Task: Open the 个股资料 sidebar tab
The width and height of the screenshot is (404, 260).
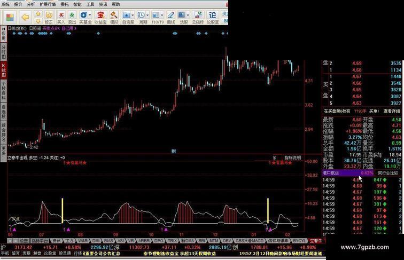Action: (x=3, y=91)
